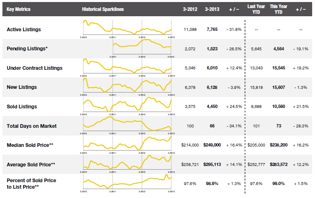Select the Historical Sparklines column header
Image resolution: width=315 pixels, height=198 pixels.
point(103,9)
